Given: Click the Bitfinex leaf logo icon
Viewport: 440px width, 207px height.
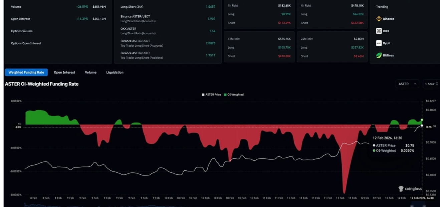Looking at the screenshot, I should (379, 56).
